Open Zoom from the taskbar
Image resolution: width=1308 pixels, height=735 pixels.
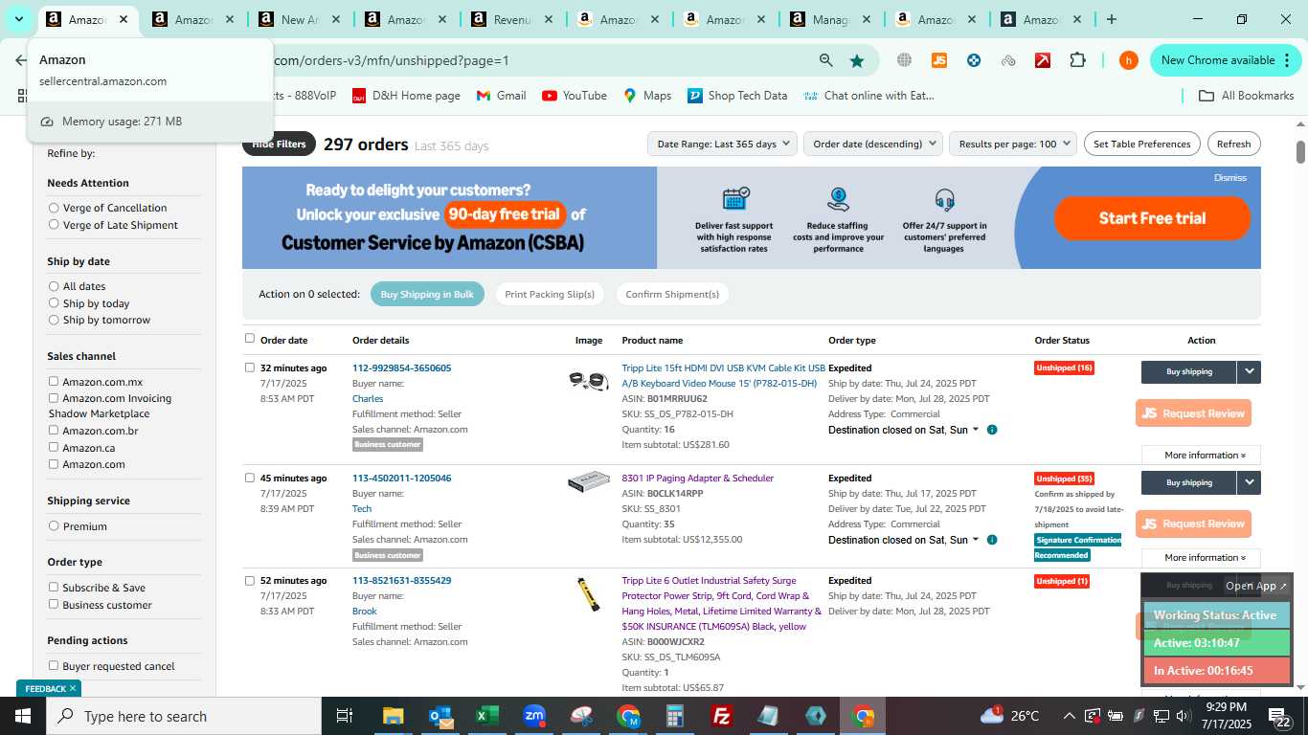point(534,716)
